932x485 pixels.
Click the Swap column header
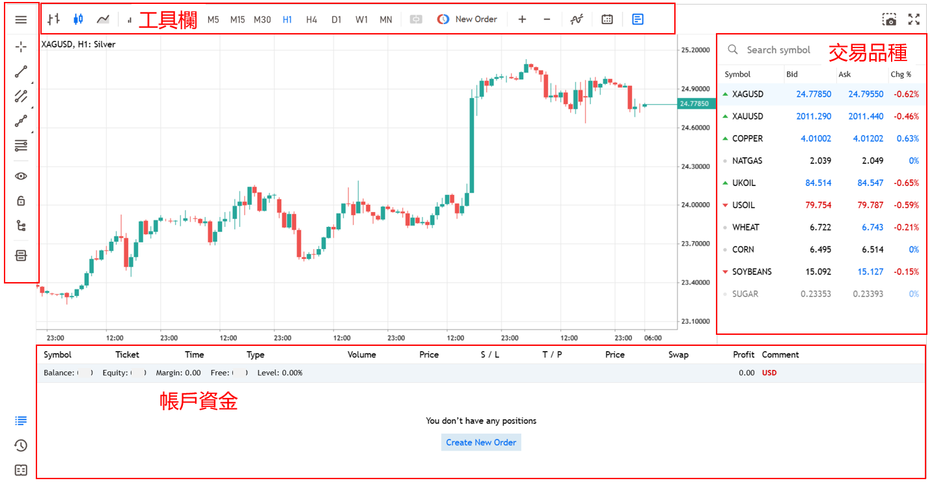point(678,354)
